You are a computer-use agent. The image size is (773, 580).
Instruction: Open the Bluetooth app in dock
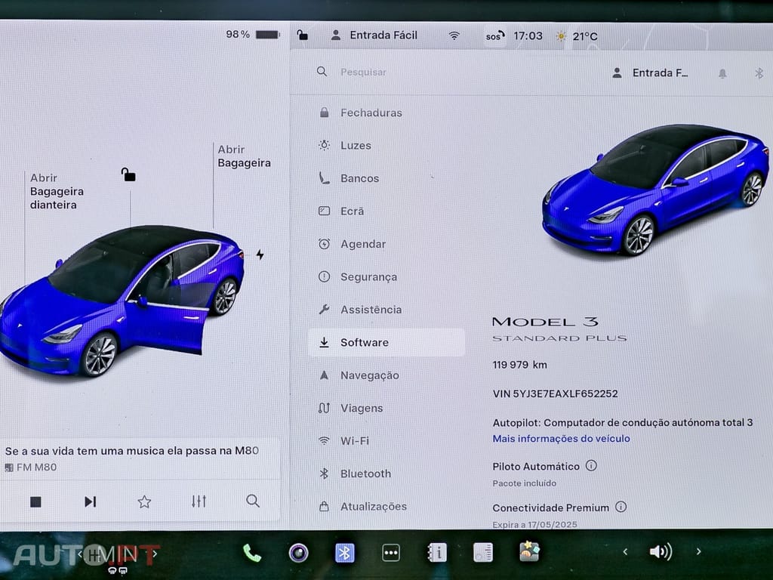pos(344,553)
